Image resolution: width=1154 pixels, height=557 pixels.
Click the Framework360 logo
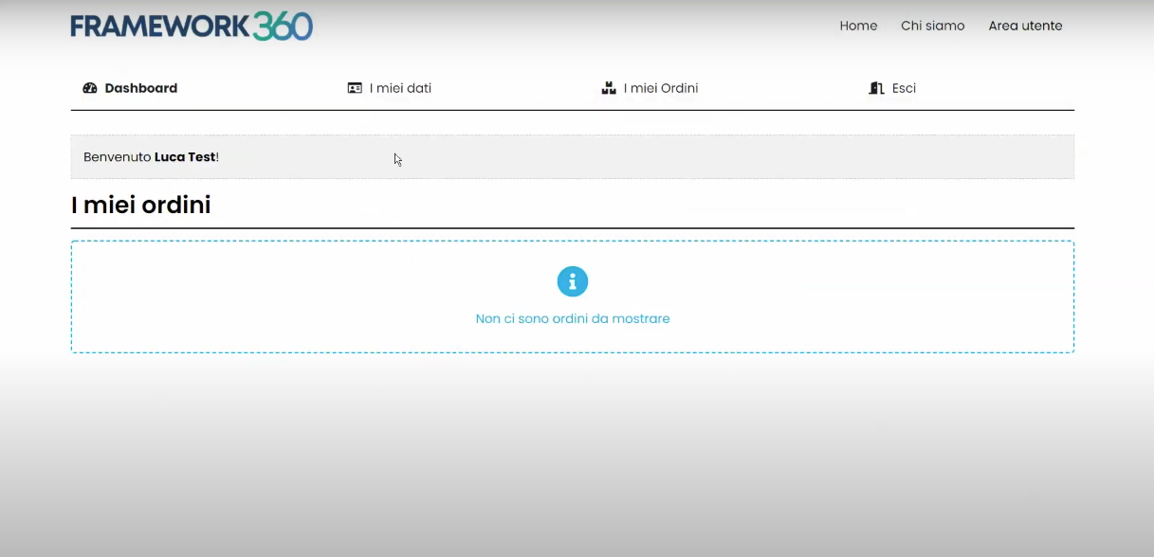(x=191, y=27)
